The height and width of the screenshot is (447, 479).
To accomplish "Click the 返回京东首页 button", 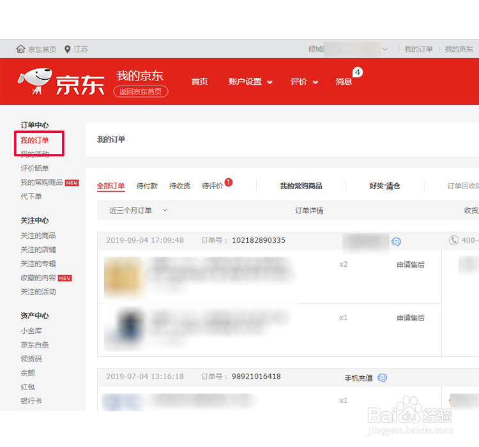I will click(x=141, y=92).
